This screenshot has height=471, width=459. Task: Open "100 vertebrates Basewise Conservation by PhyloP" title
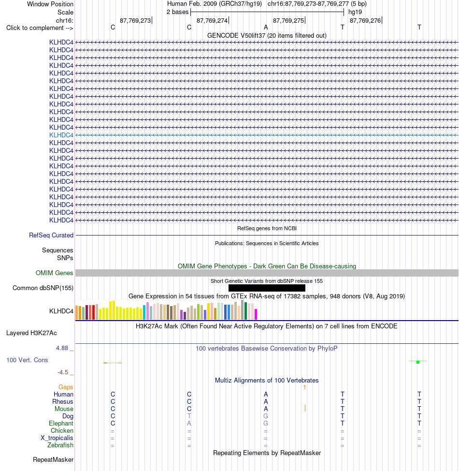(x=267, y=349)
